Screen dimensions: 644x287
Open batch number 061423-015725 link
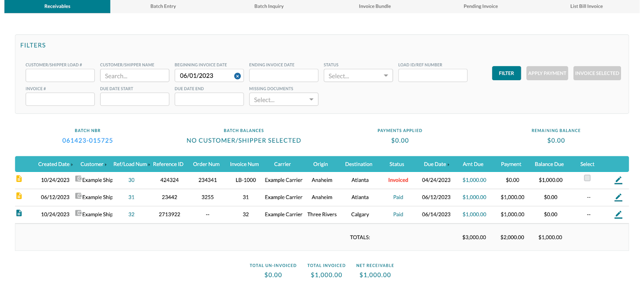click(x=87, y=140)
